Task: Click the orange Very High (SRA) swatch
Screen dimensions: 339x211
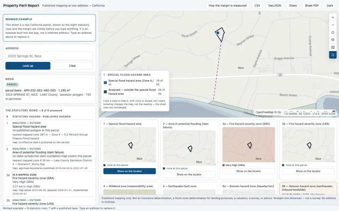Action: pos(224,165)
